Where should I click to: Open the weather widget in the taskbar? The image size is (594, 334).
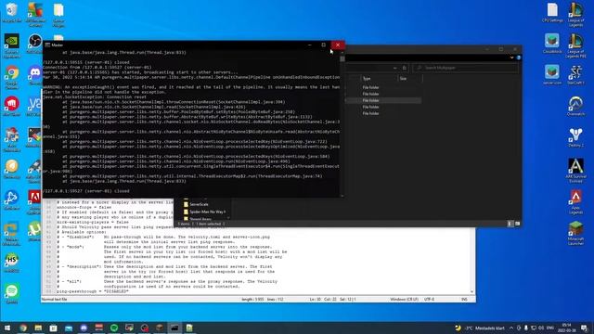click(480, 328)
